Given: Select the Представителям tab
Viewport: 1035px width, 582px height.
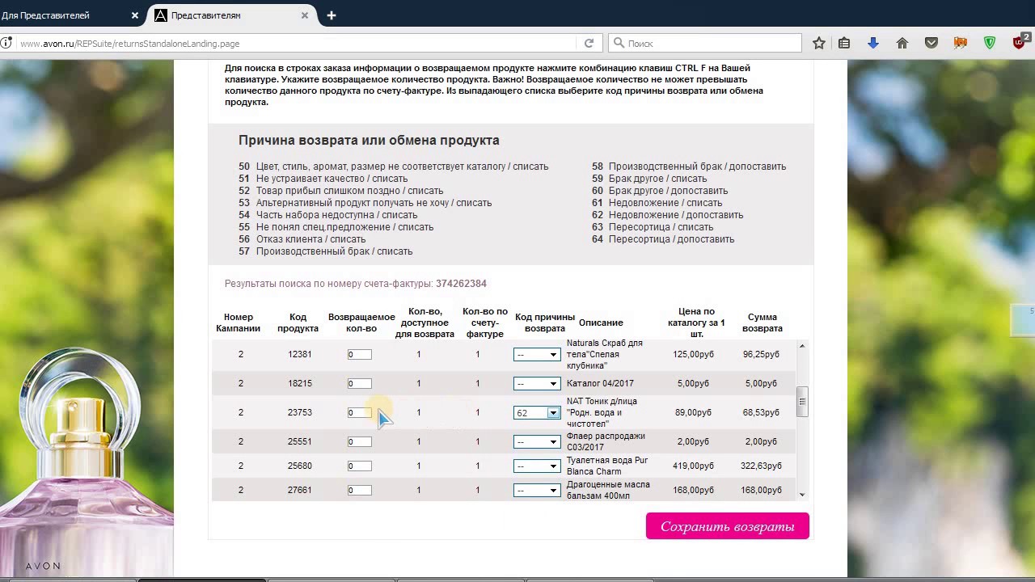Looking at the screenshot, I should [231, 15].
